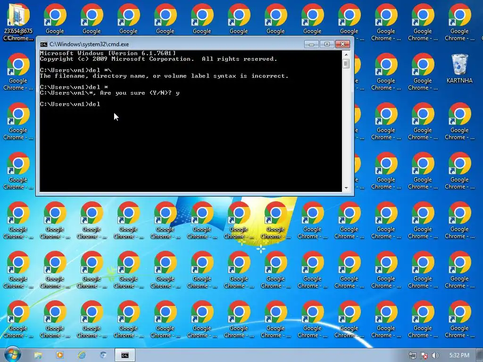
Task: Open the Action Center flag tray icon
Action: click(424, 355)
